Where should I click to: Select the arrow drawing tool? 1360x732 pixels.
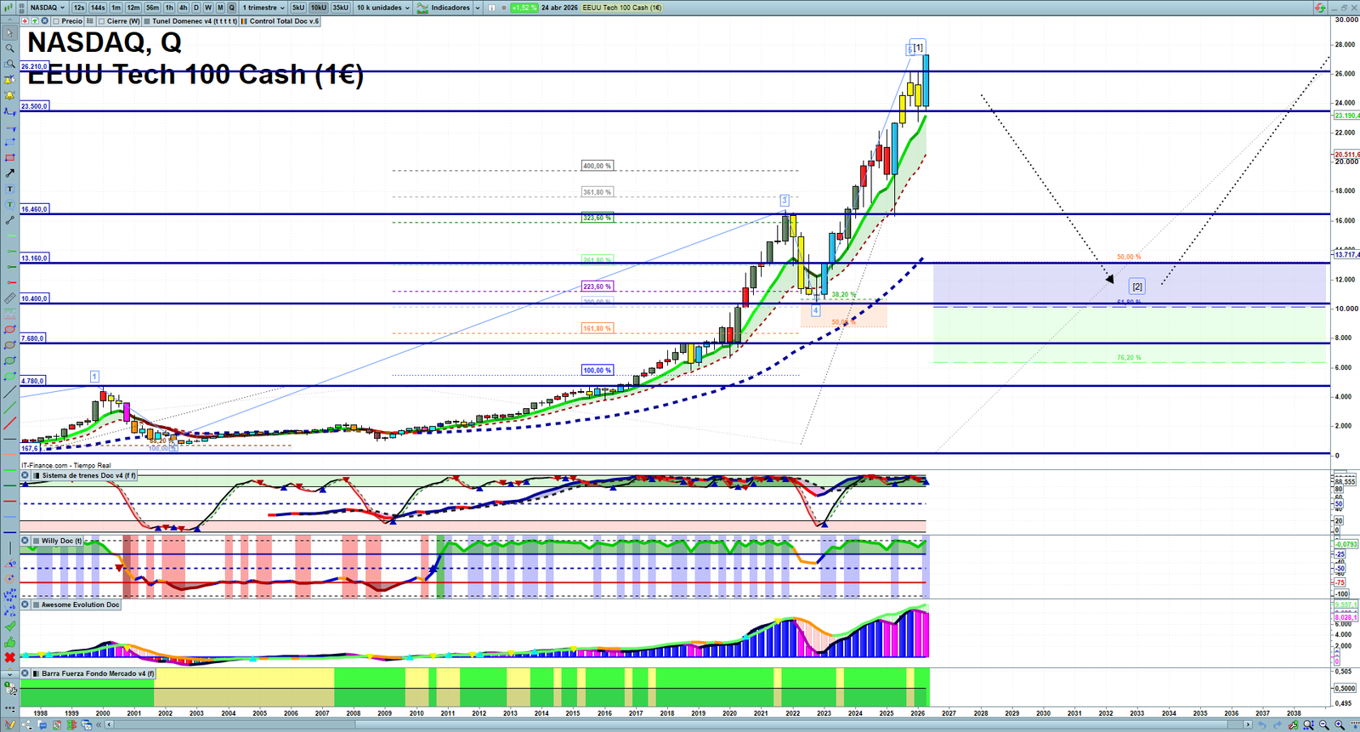coord(9,173)
